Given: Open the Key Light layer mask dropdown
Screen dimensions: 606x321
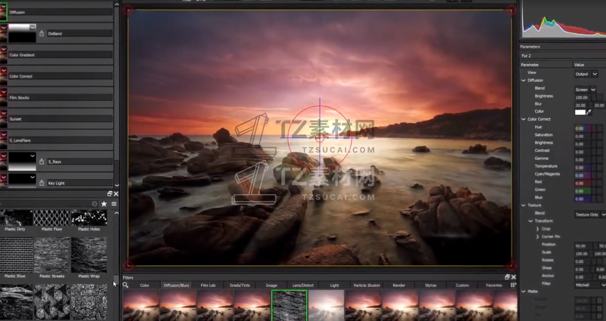Looking at the screenshot, I should click(x=33, y=177).
